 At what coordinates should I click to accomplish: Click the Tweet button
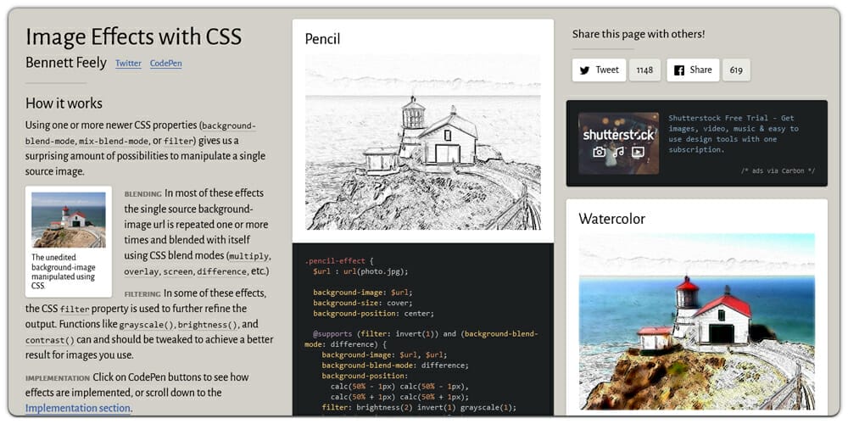(600, 70)
